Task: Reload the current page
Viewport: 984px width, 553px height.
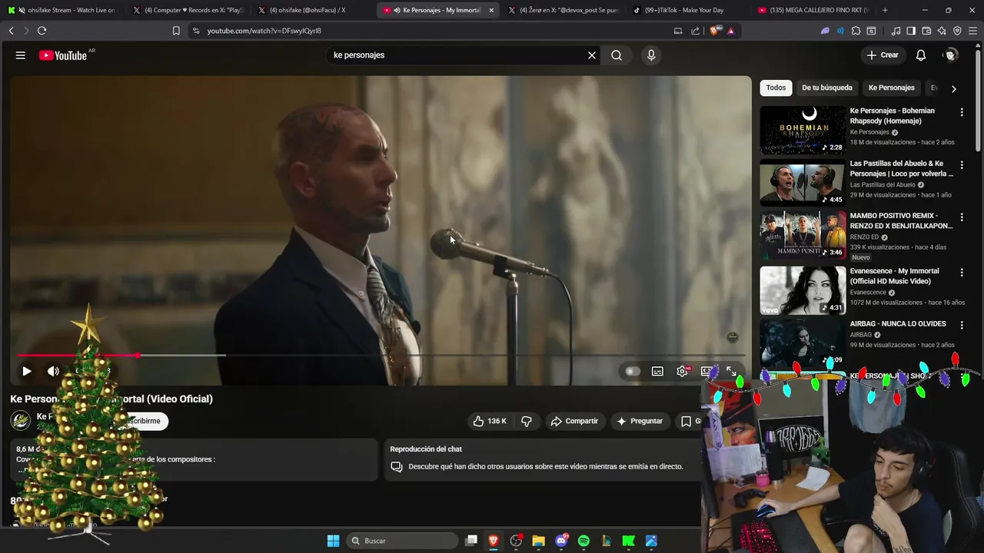Action: click(x=42, y=31)
